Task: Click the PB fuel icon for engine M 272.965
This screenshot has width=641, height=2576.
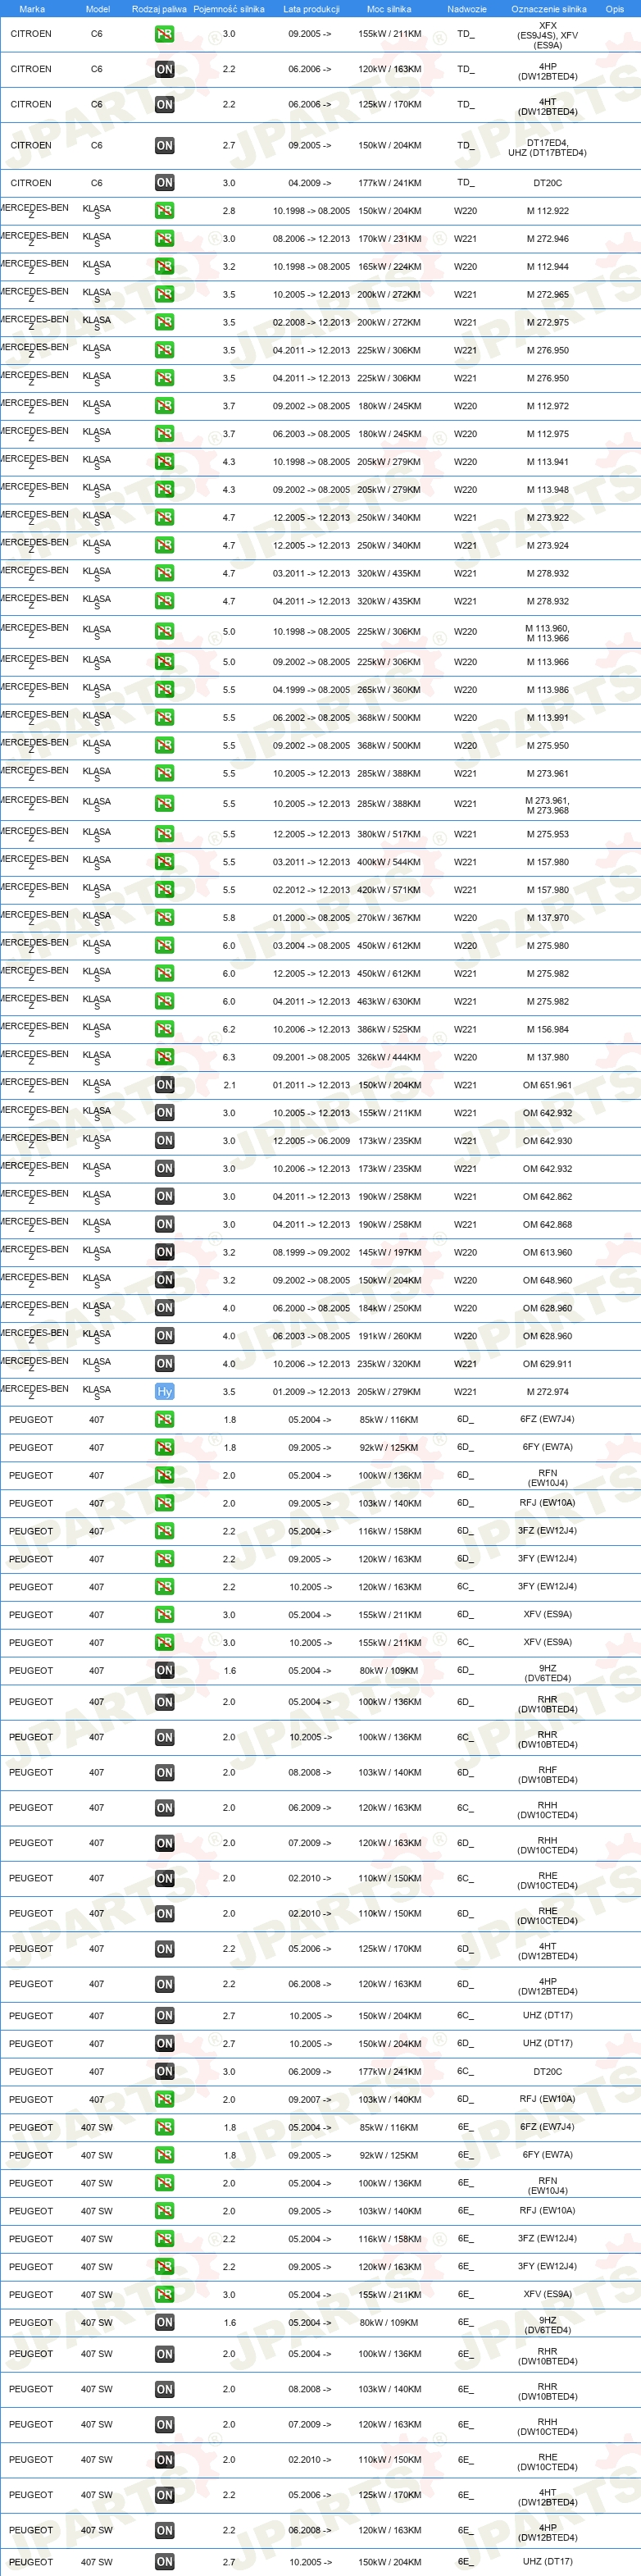Action: tap(165, 295)
